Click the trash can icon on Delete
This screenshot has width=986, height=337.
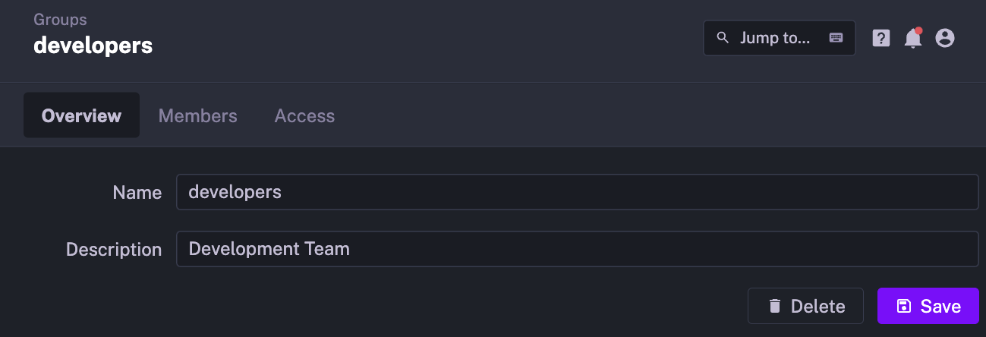coord(775,306)
